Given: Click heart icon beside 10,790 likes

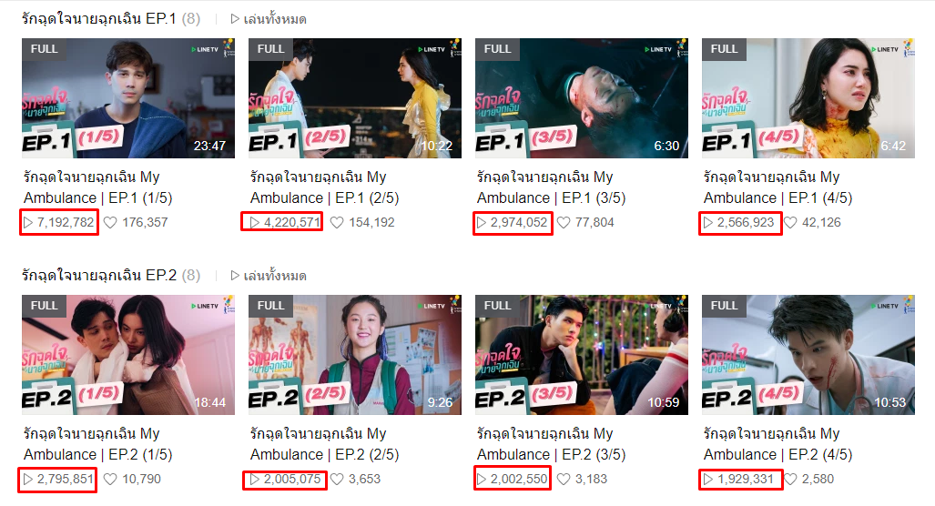Looking at the screenshot, I should (110, 480).
